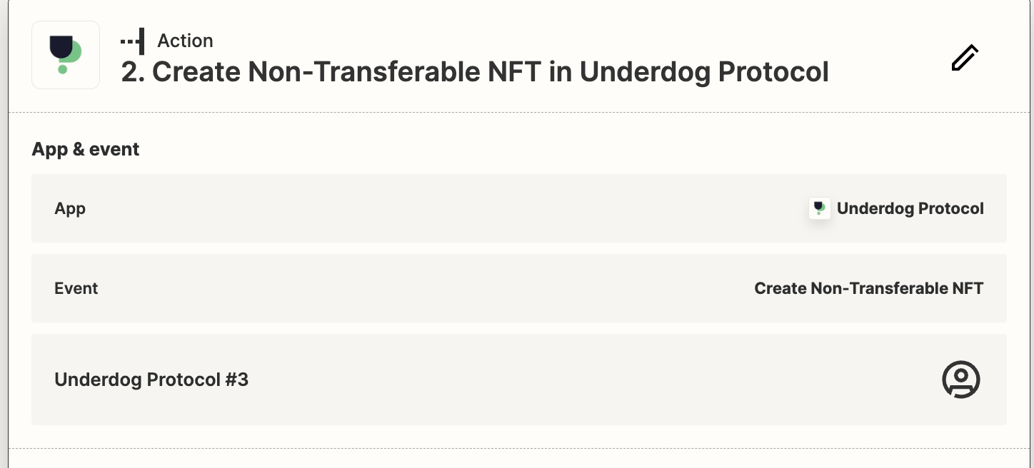Click the "Underdog Protocol #3" account name

pos(151,380)
